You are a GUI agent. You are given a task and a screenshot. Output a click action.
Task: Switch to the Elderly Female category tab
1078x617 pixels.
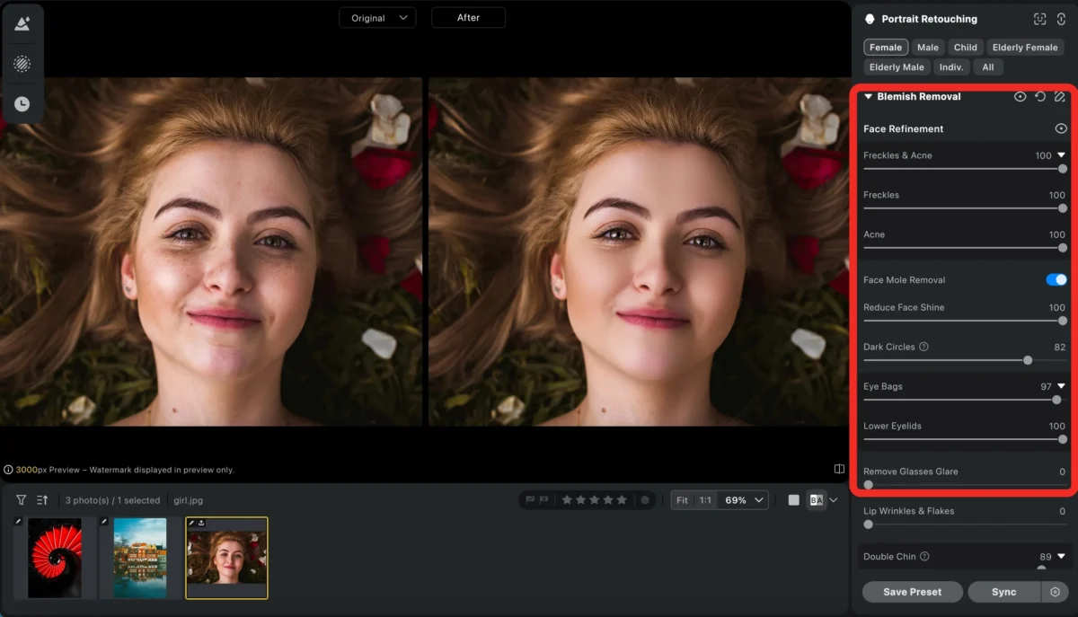click(x=1025, y=48)
